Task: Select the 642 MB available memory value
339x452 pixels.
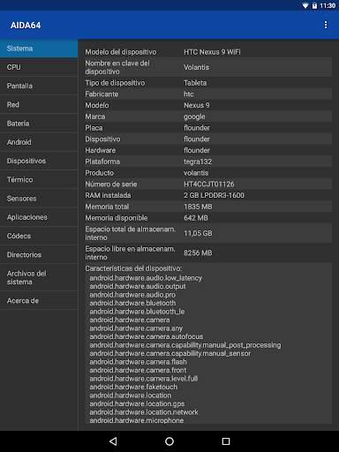Action: tap(196, 218)
